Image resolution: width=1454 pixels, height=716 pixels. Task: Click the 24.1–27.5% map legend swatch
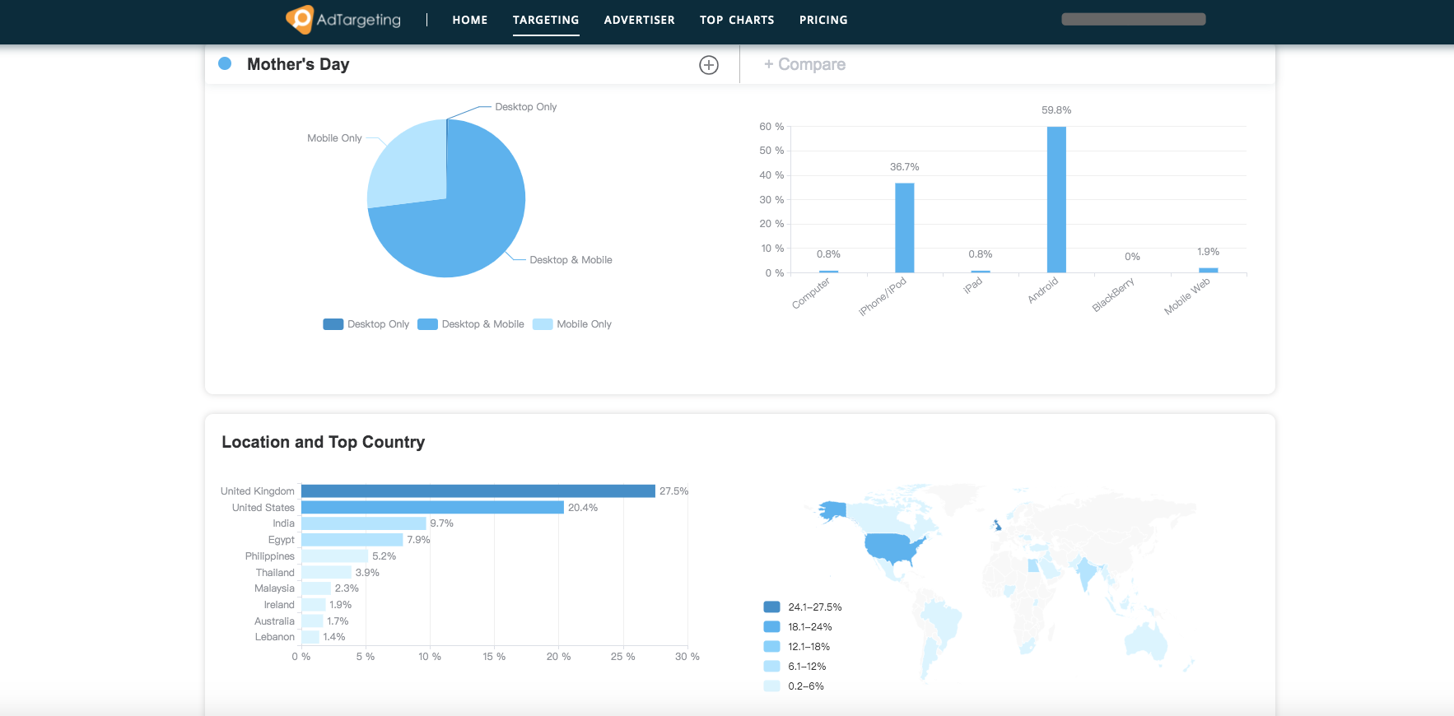[x=771, y=607]
